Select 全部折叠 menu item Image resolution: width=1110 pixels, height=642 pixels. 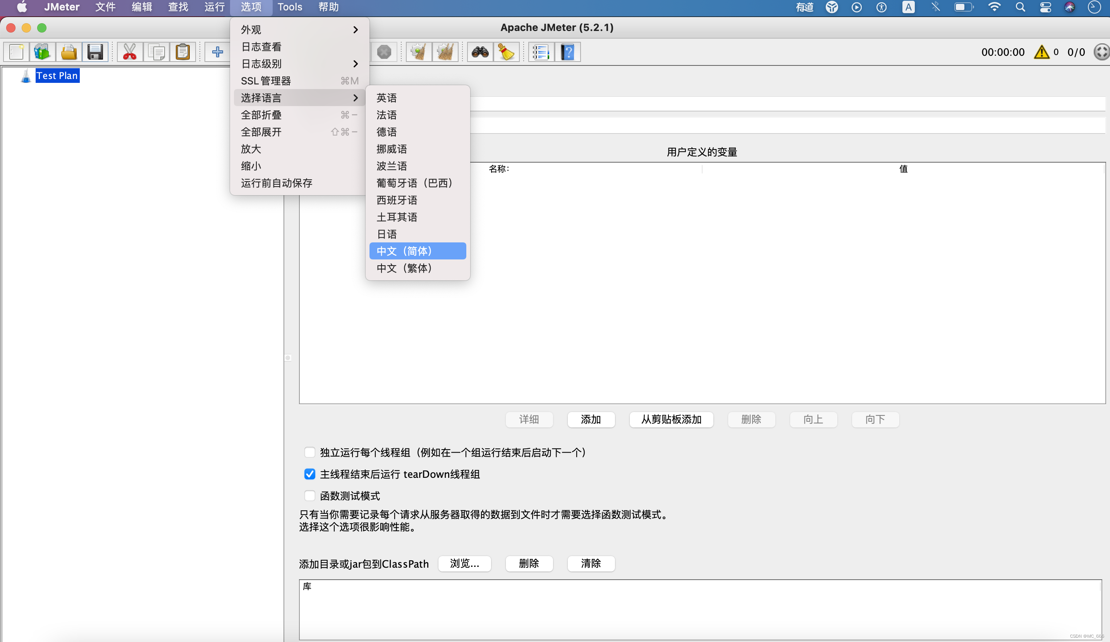coord(299,115)
